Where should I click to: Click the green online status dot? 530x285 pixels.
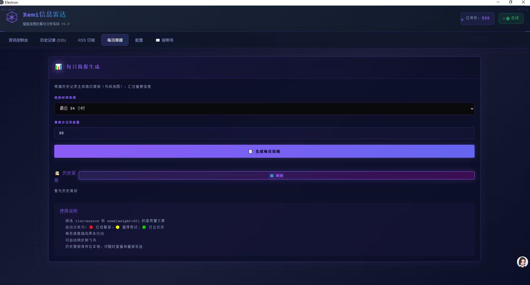pos(508,19)
